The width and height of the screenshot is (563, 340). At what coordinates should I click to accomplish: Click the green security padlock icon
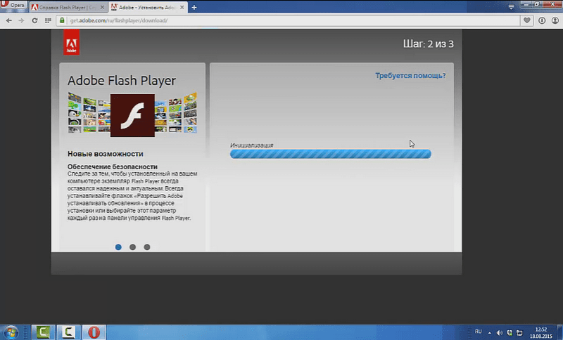click(62, 20)
